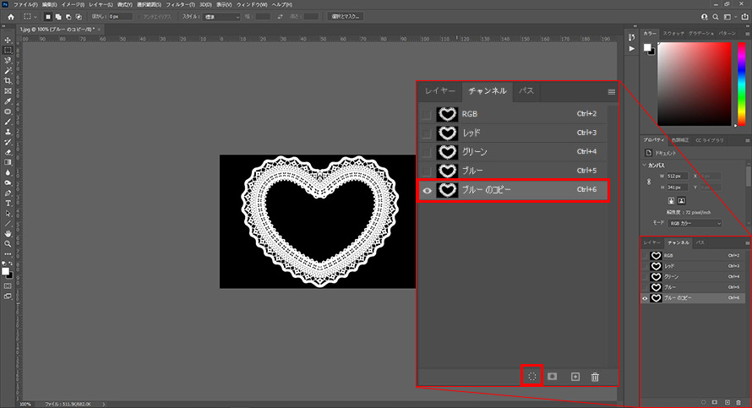This screenshot has height=408, width=752.
Task: Switch to 色調補正 tab
Action: tap(679, 140)
